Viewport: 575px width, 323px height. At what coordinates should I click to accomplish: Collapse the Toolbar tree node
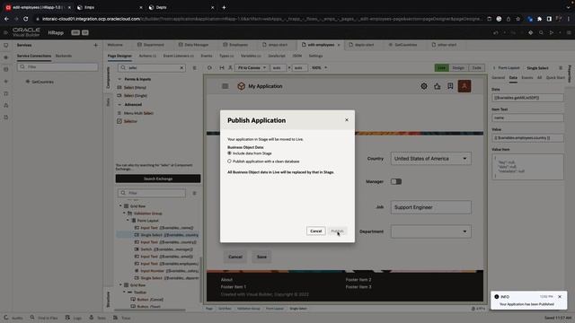[124, 292]
